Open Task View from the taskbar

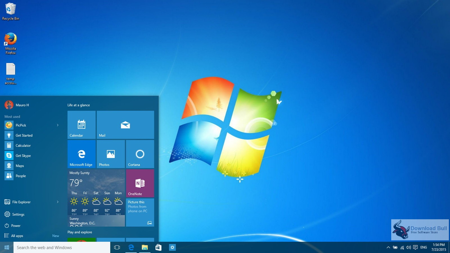117,247
